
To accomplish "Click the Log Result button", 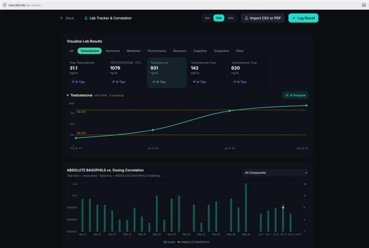I will [x=303, y=18].
